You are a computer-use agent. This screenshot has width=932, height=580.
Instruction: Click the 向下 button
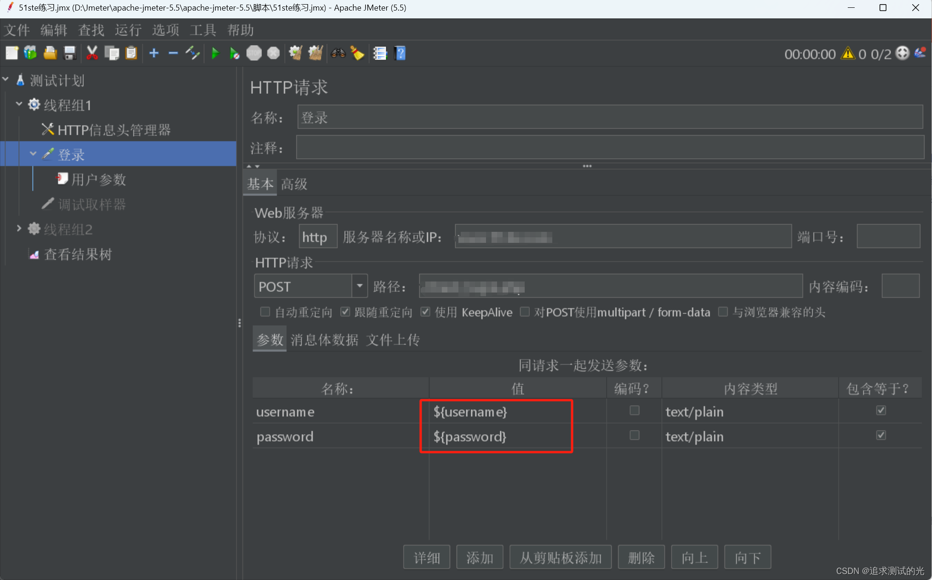(x=748, y=557)
